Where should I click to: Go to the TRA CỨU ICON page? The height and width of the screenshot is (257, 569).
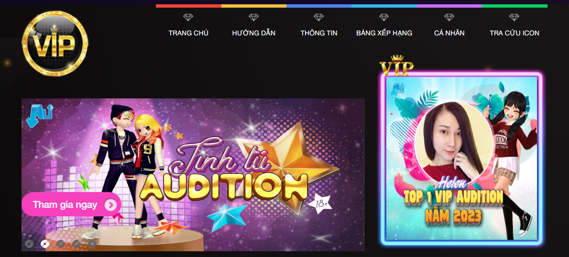click(514, 33)
